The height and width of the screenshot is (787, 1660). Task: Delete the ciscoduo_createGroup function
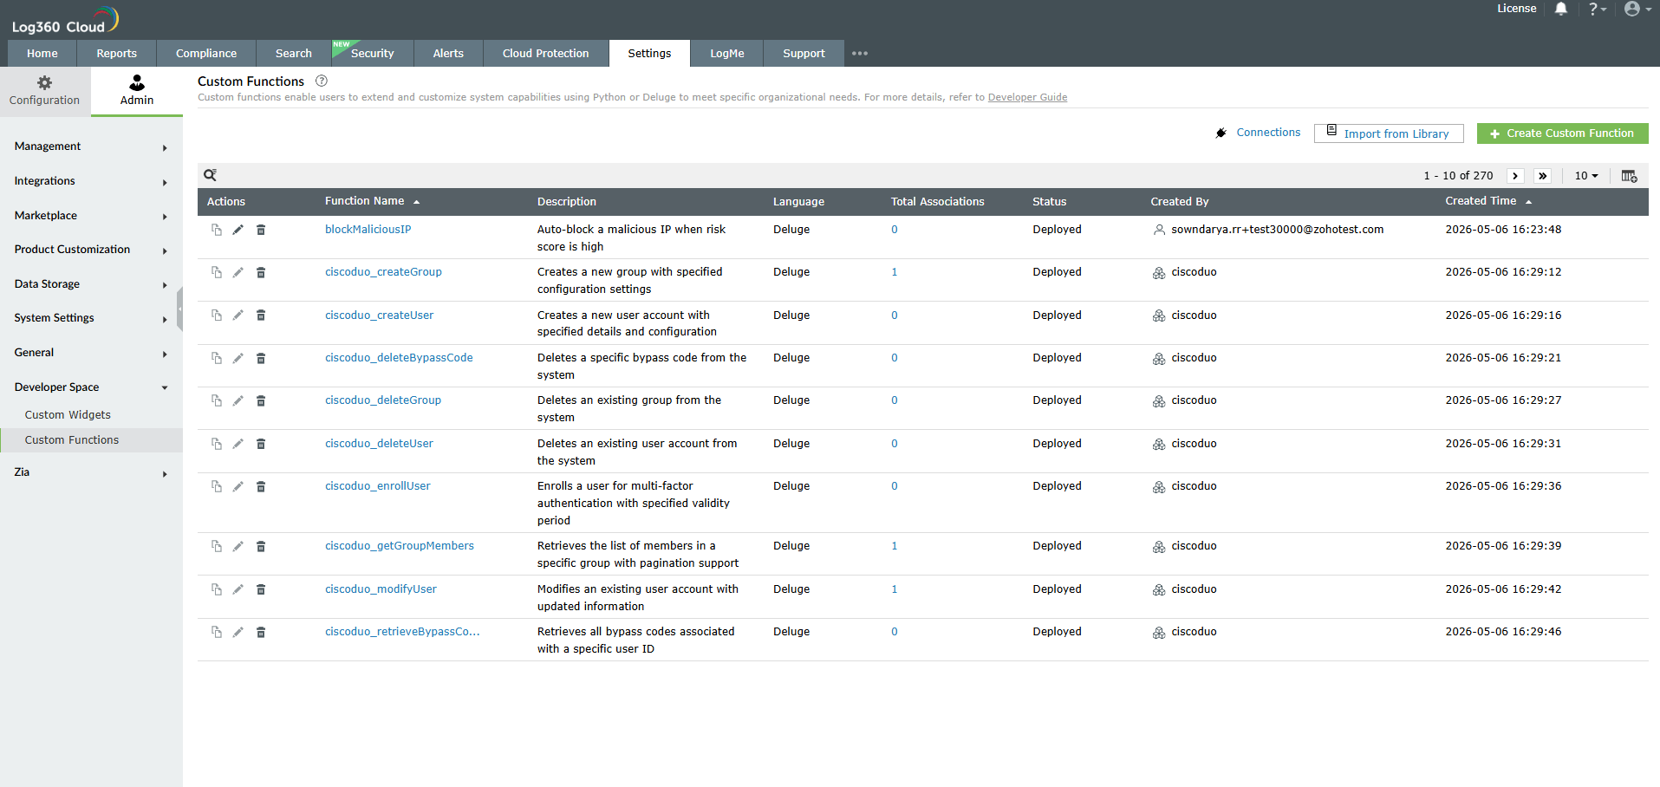(x=261, y=272)
